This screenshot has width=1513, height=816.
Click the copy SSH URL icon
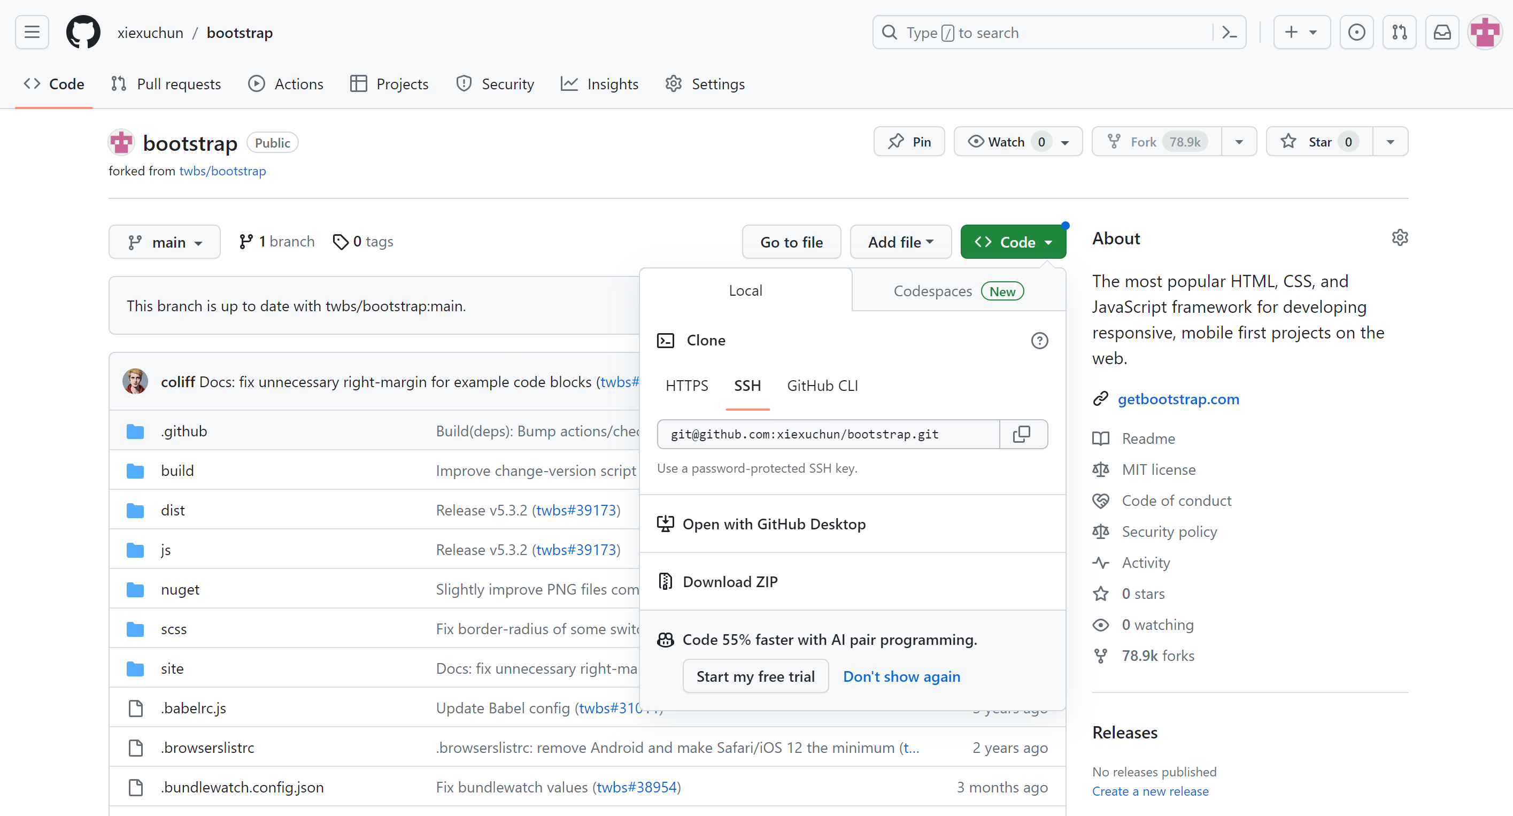(1023, 434)
